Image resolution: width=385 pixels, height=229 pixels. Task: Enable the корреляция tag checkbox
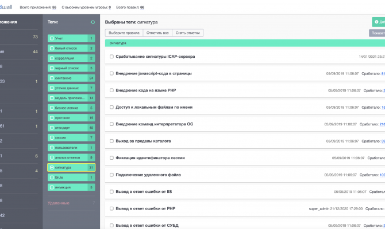click(52, 58)
